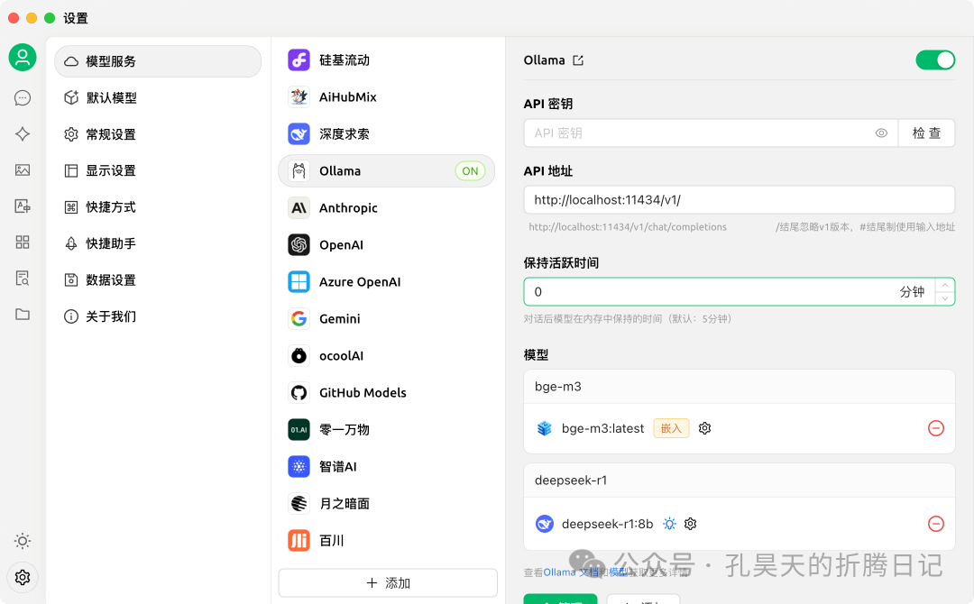Viewport: 974px width, 604px height.
Task: Open 常规设置 settings menu
Action: pos(158,134)
